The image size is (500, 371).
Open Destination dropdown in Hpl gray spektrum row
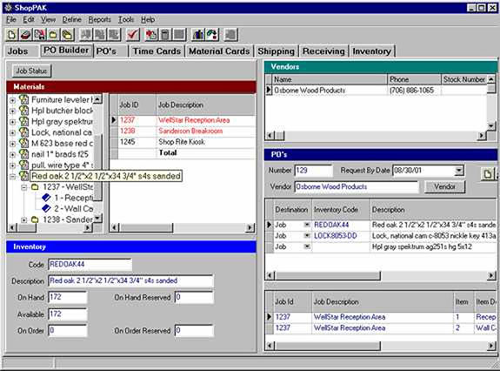click(x=307, y=246)
